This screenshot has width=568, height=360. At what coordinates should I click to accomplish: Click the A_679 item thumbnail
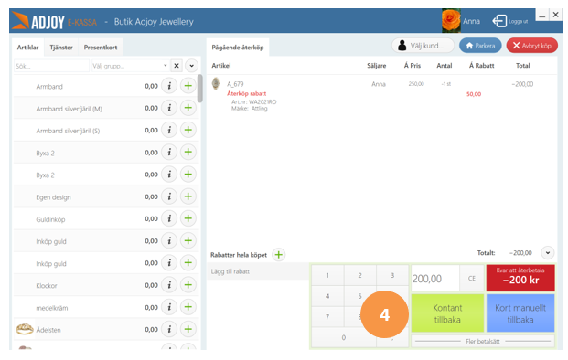[x=216, y=83]
